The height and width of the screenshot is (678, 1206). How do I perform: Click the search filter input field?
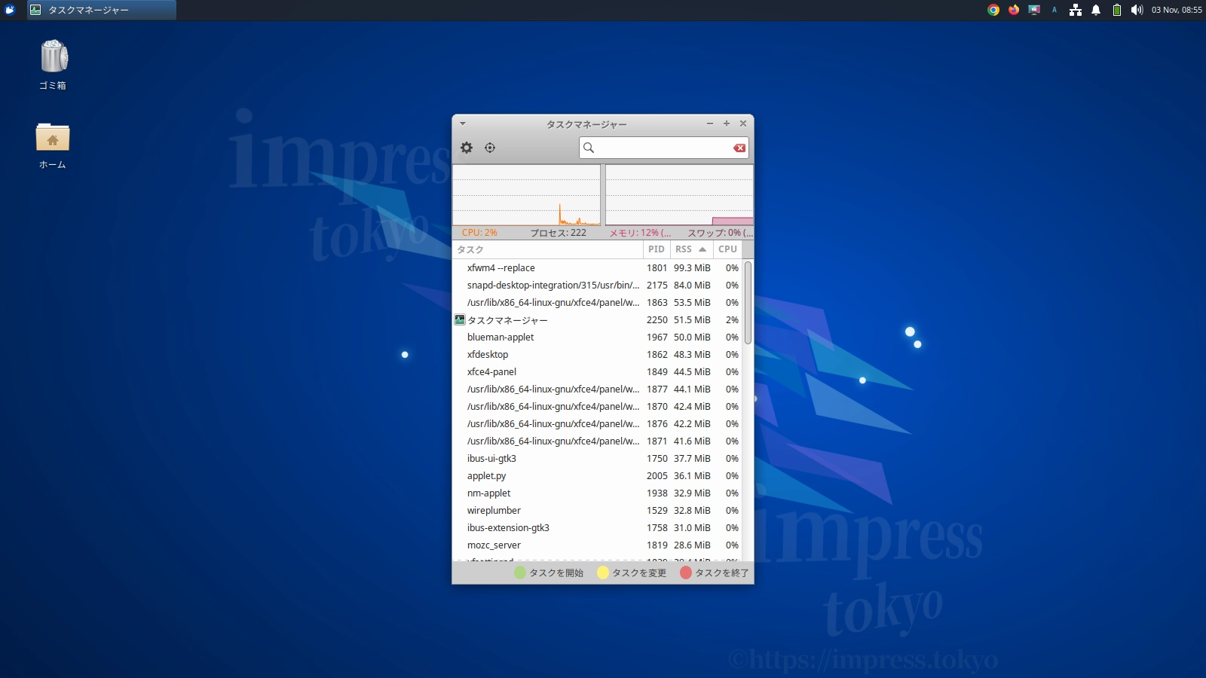[664, 148]
